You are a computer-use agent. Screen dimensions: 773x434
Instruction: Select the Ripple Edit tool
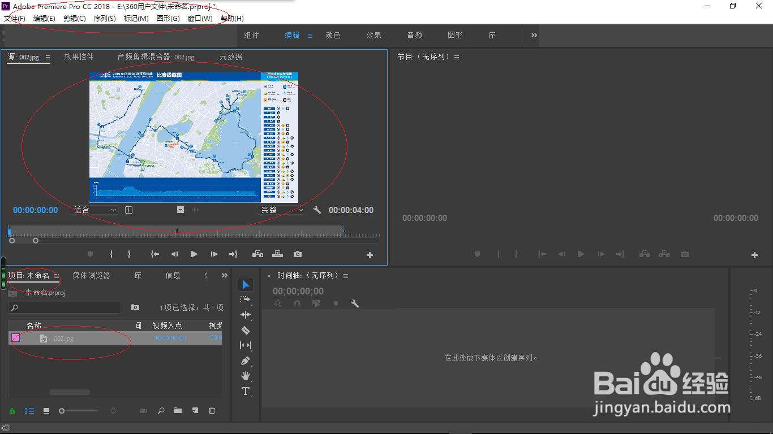point(246,315)
